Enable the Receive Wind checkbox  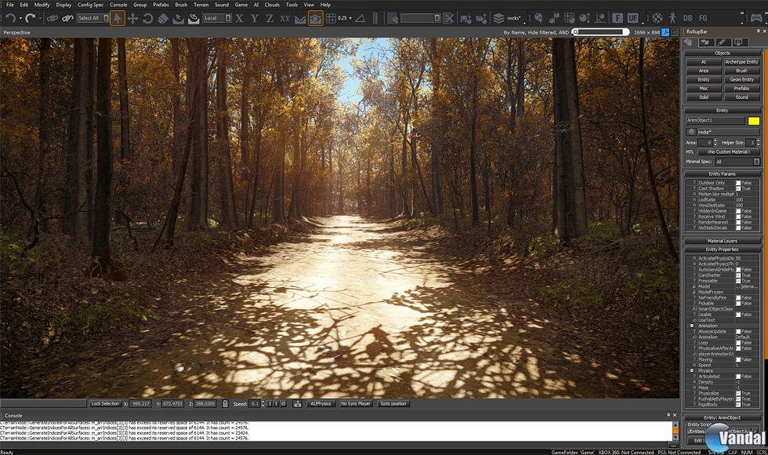click(738, 217)
